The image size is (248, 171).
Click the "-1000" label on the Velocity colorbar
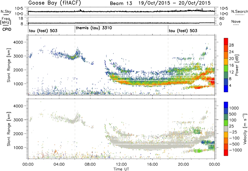[236, 150]
